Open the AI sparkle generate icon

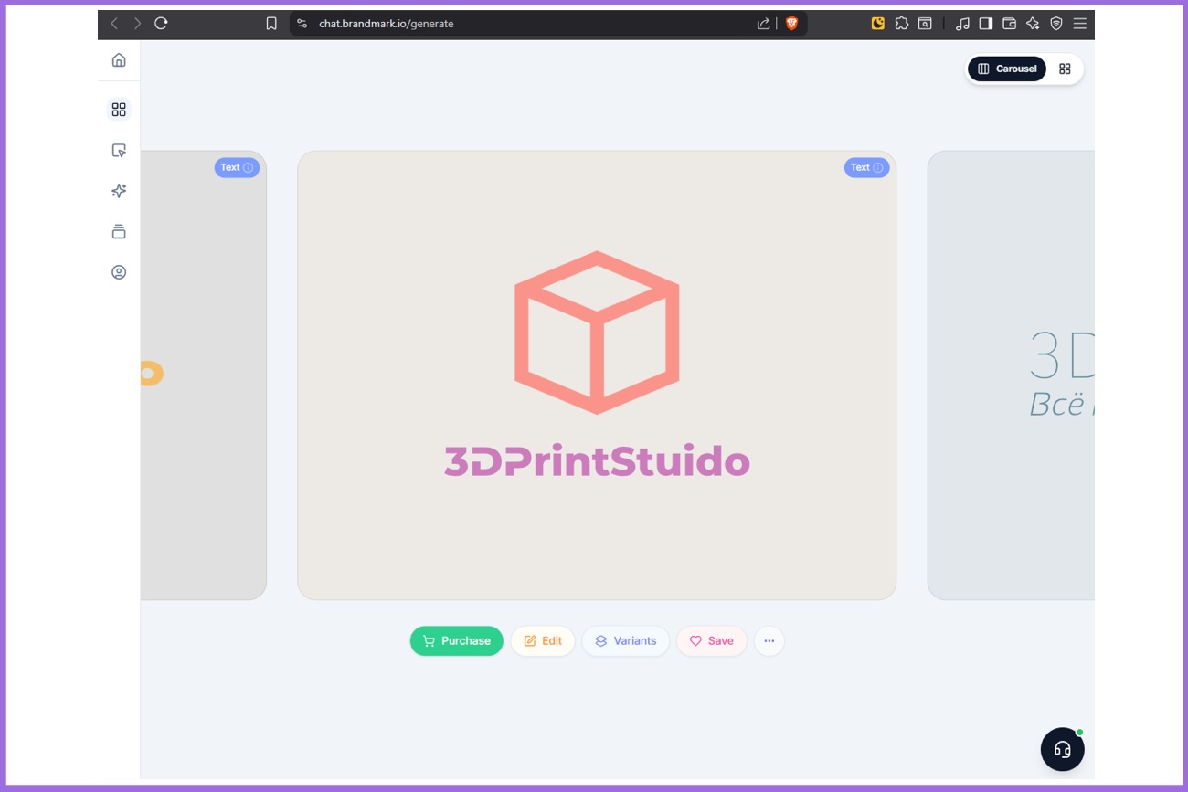(x=119, y=191)
